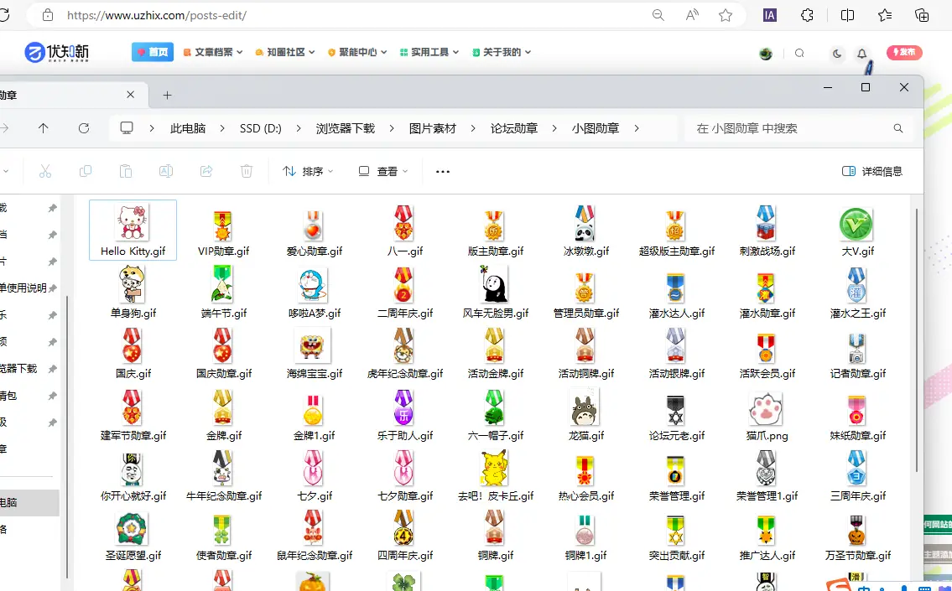
Task: Click the Copy icon in the file toolbar
Action: [x=86, y=171]
